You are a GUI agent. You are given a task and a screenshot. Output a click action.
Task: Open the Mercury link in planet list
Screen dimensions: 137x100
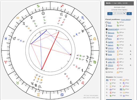point(111,33)
